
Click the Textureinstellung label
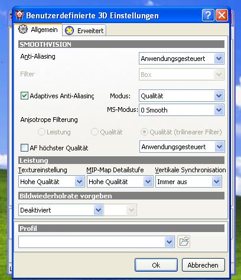tap(43, 170)
